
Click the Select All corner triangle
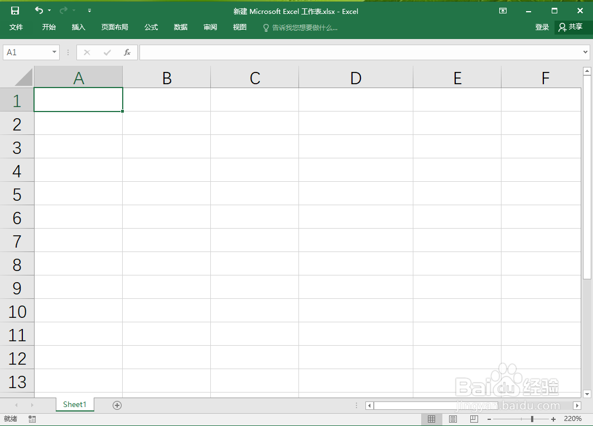[23, 77]
